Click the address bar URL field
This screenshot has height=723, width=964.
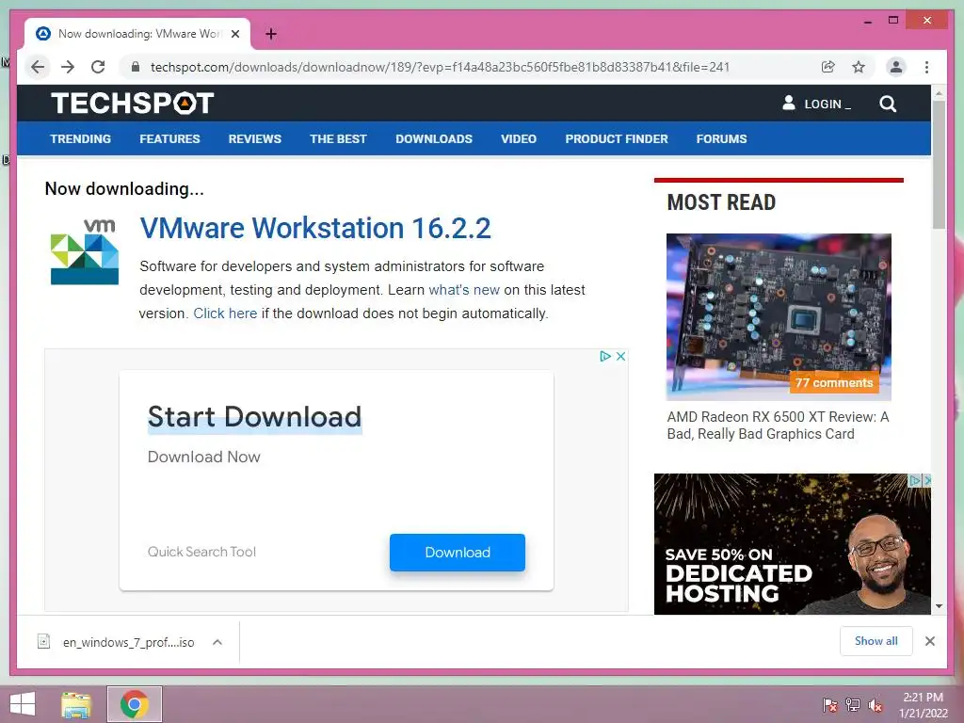[x=441, y=67]
